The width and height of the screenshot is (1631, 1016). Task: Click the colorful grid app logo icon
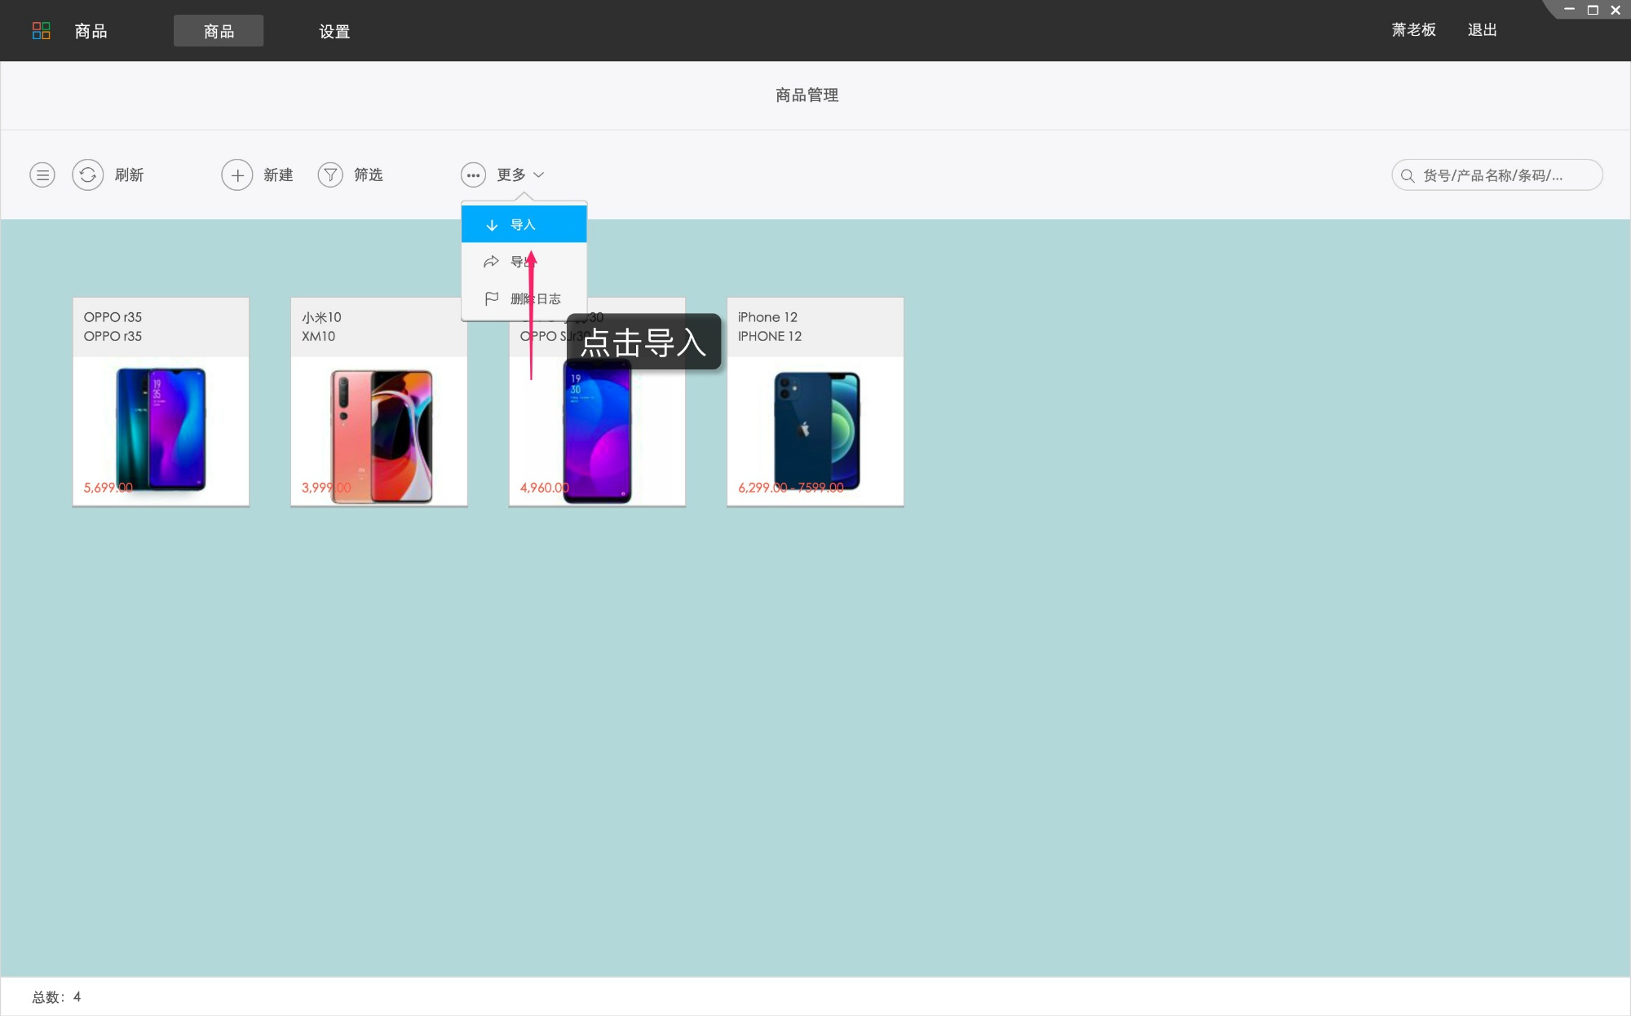click(x=41, y=31)
